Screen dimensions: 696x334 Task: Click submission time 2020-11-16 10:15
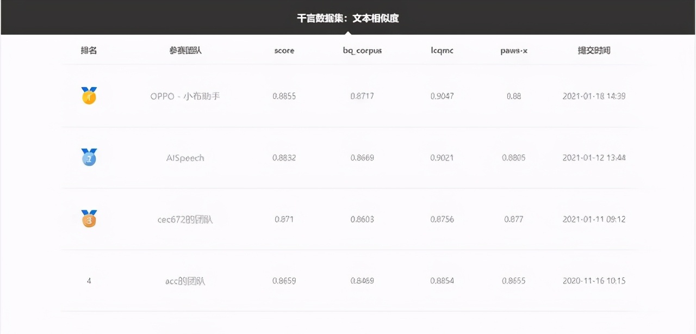coord(594,281)
